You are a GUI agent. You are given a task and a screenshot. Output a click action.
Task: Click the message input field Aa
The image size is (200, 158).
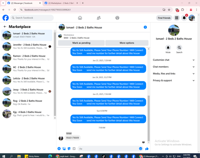tap(110, 148)
